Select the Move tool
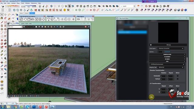Viewport: 194px width, 109px height. coord(2,40)
